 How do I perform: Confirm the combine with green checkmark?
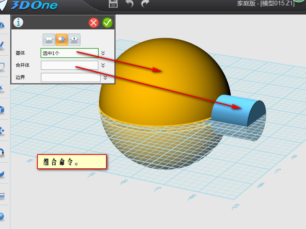click(x=107, y=23)
